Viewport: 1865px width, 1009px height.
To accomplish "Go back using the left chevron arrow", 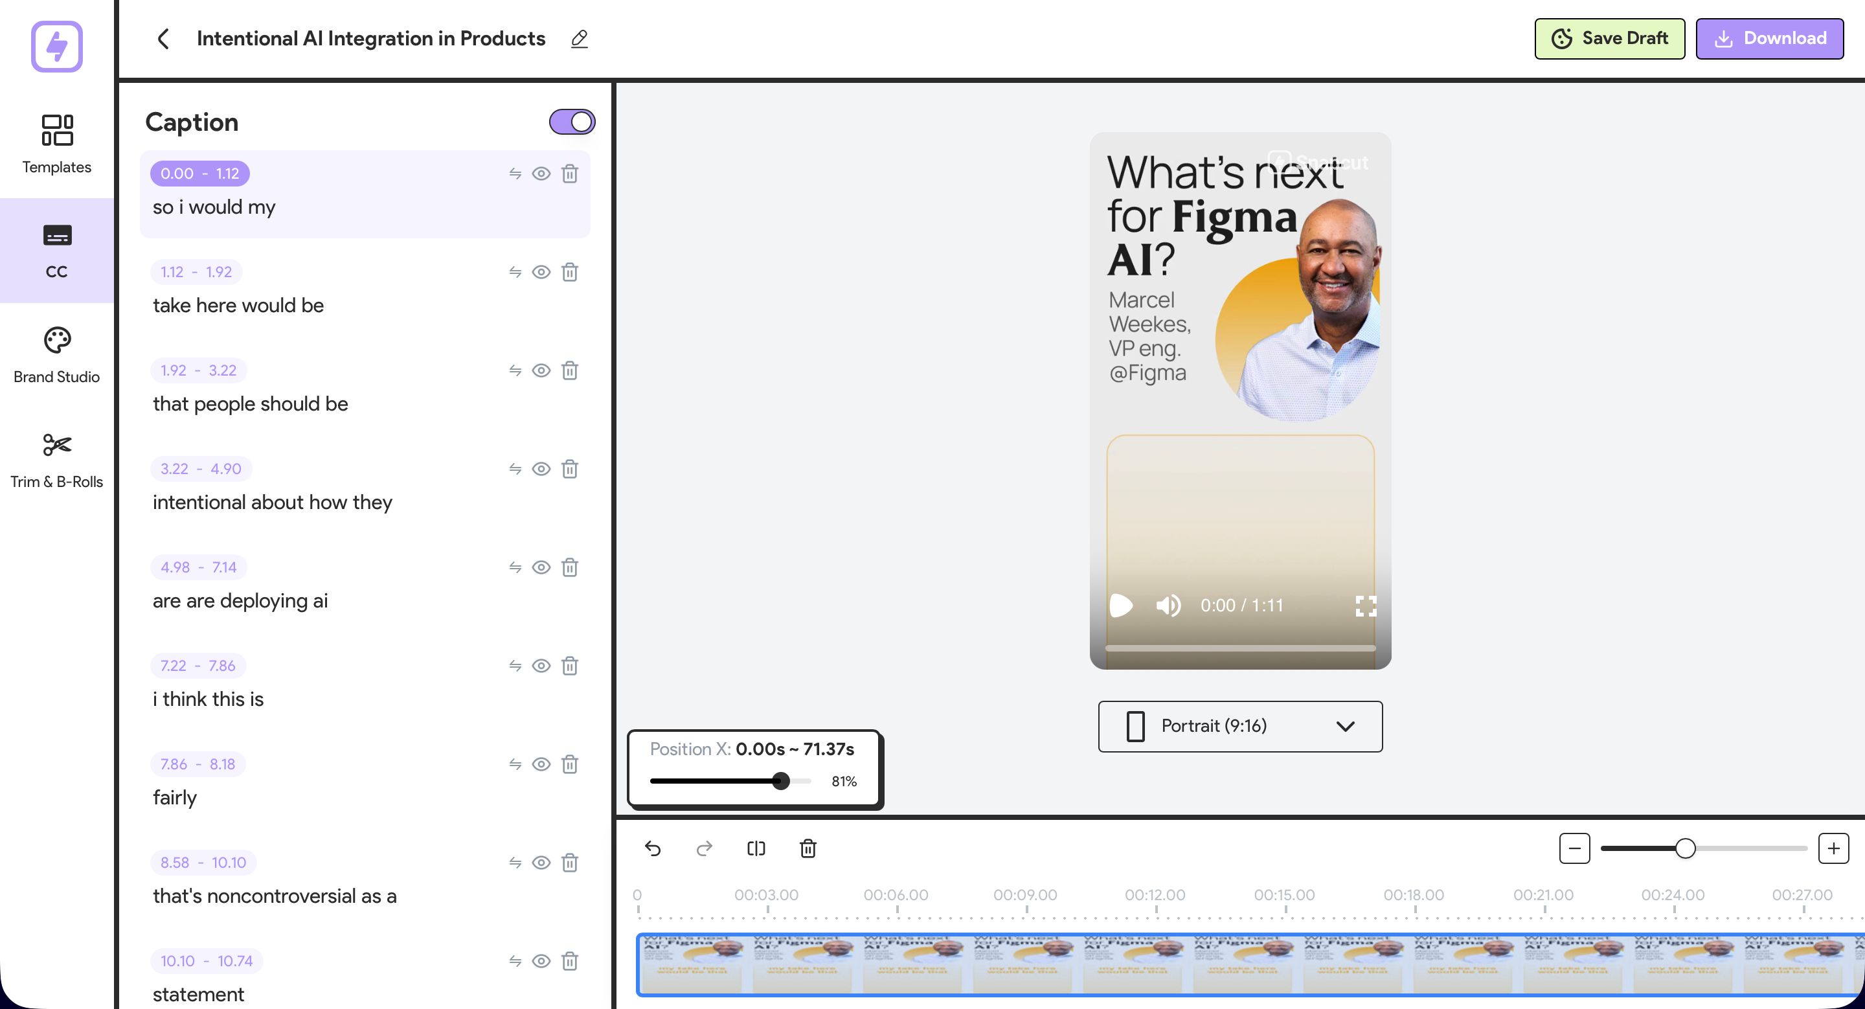I will (x=164, y=38).
